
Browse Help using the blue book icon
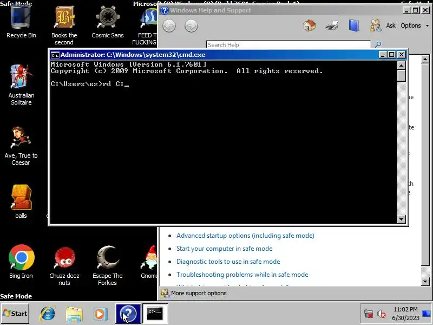point(354,25)
